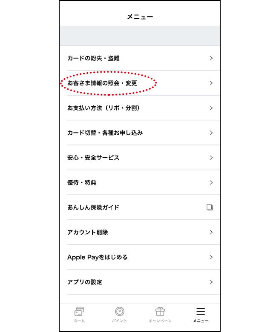Open あんしん保険ガイド link
Screen dimensions: 279x332
(140, 207)
